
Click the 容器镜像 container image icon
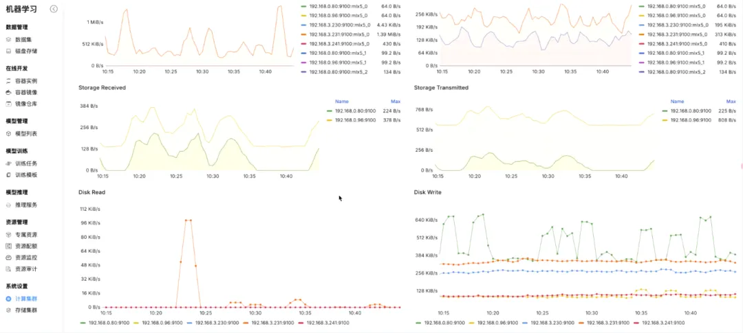pos(9,92)
